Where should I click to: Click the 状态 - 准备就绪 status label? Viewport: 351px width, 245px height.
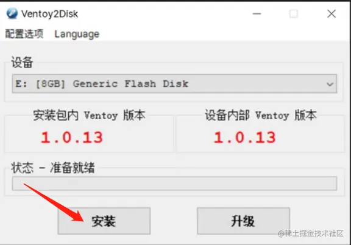pyautogui.click(x=53, y=168)
